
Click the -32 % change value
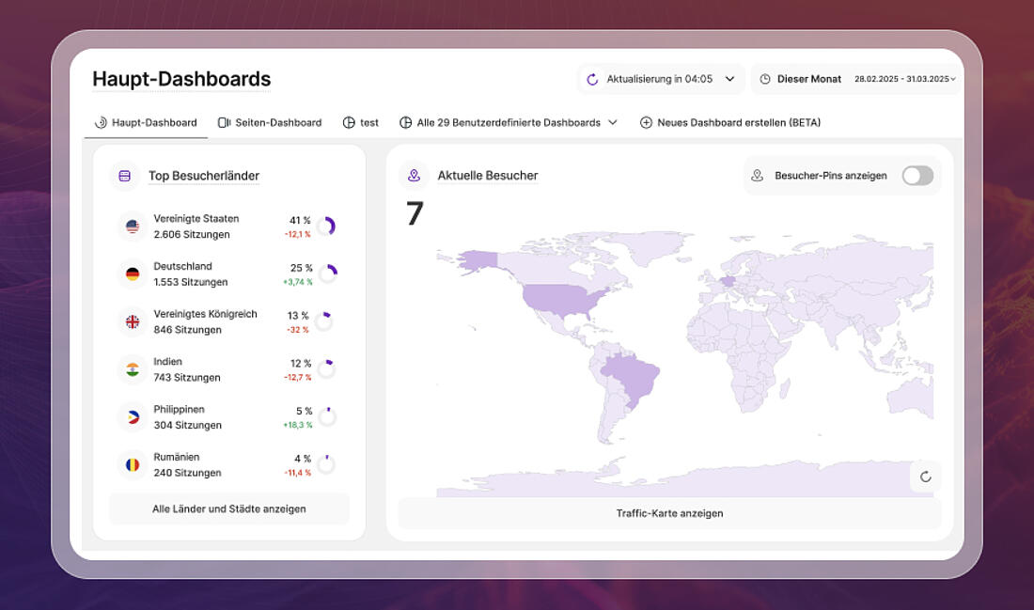click(298, 330)
